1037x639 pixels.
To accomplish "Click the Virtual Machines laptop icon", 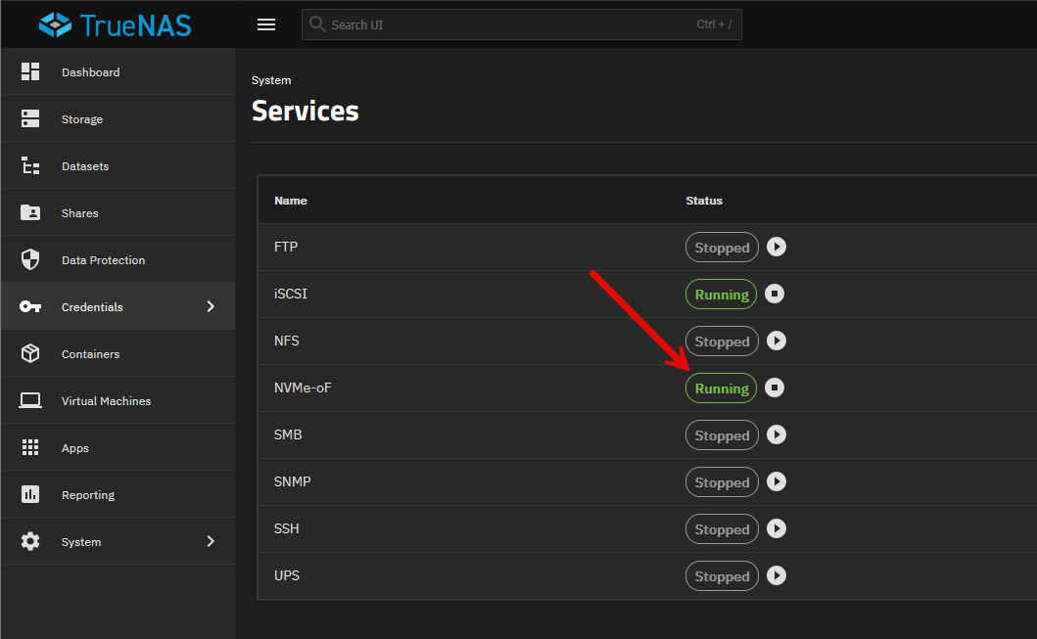I will tap(30, 400).
